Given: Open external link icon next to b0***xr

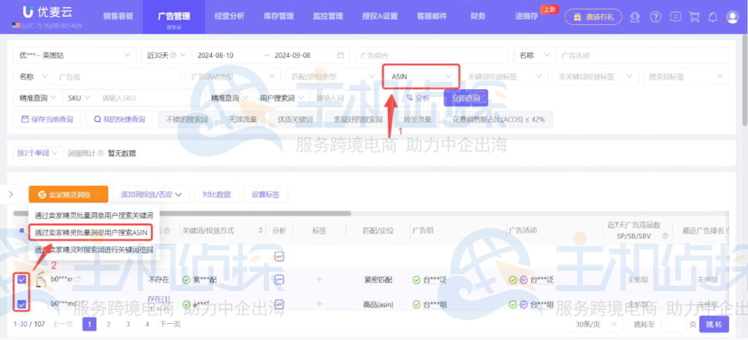Looking at the screenshot, I should click(x=77, y=279).
